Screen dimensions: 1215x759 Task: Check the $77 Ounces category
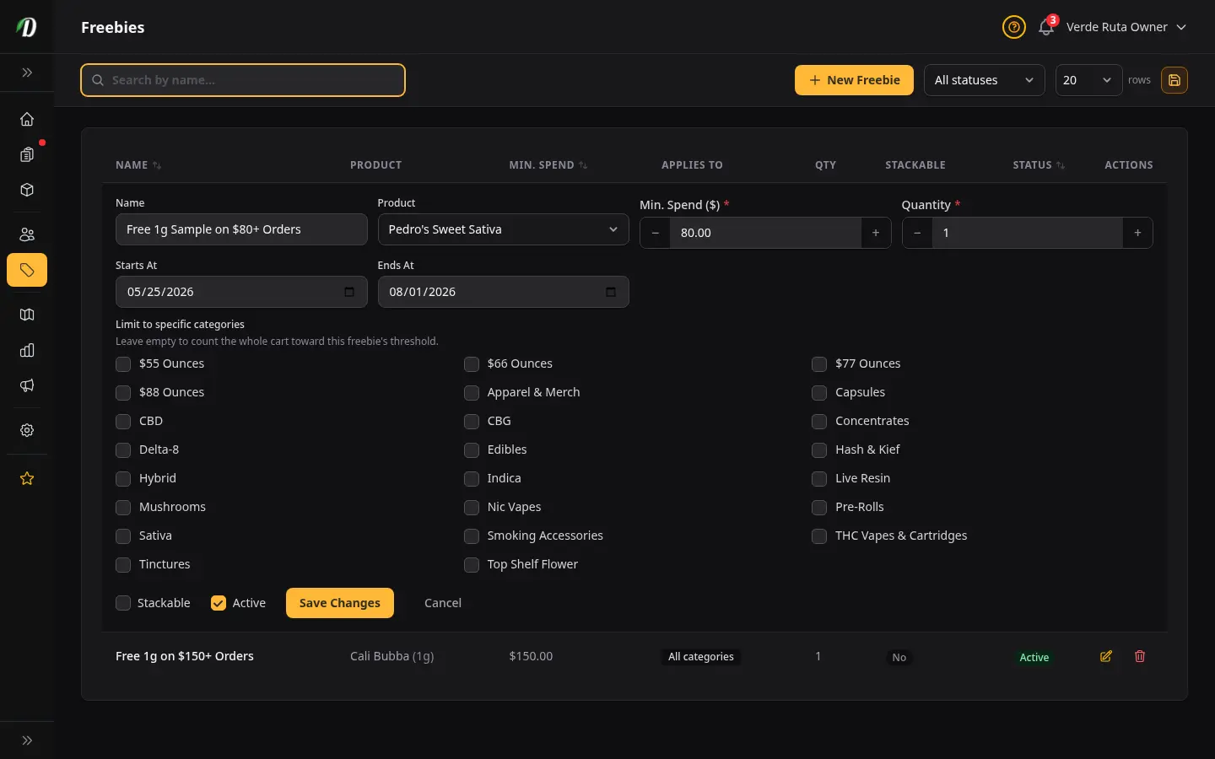click(x=819, y=364)
